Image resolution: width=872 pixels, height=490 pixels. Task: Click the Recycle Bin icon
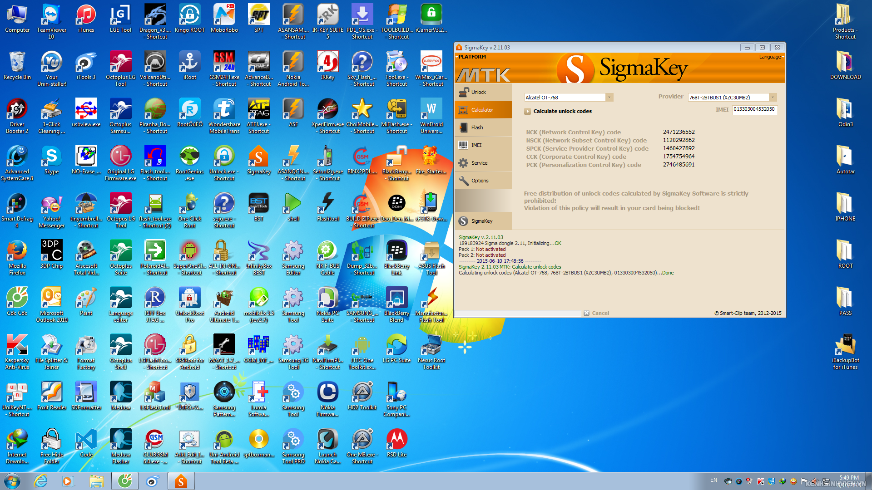click(x=17, y=66)
